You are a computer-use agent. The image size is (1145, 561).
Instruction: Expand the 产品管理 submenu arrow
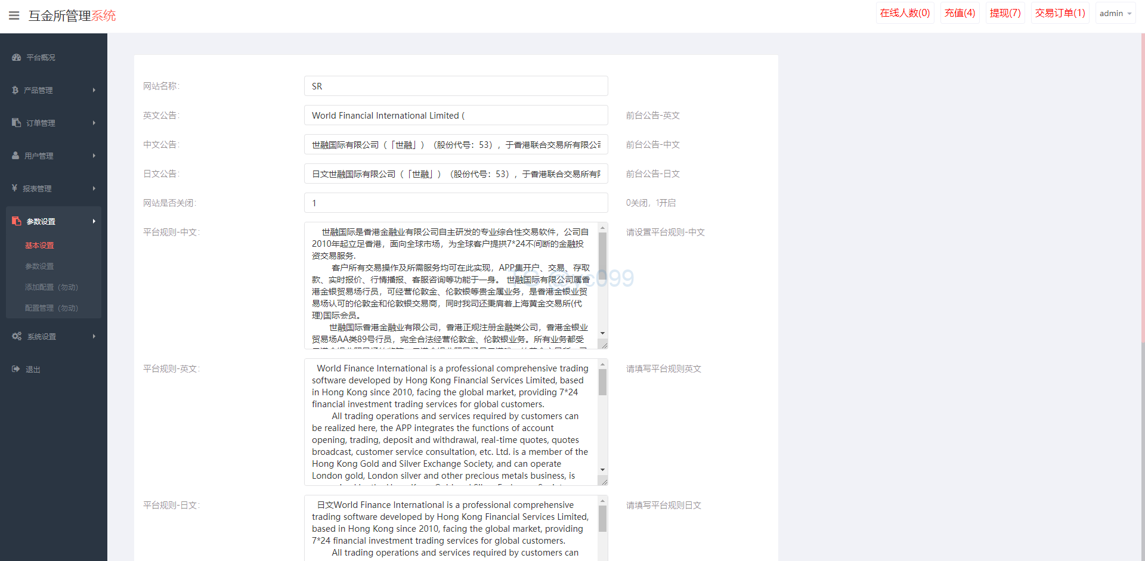94,90
